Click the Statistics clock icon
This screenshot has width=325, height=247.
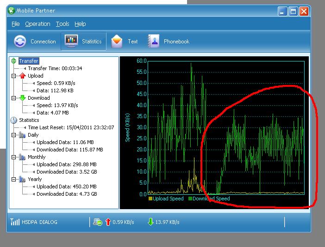[14, 120]
